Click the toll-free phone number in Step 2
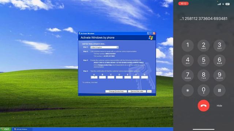This screenshot has width=234, height=131. tap(110, 54)
